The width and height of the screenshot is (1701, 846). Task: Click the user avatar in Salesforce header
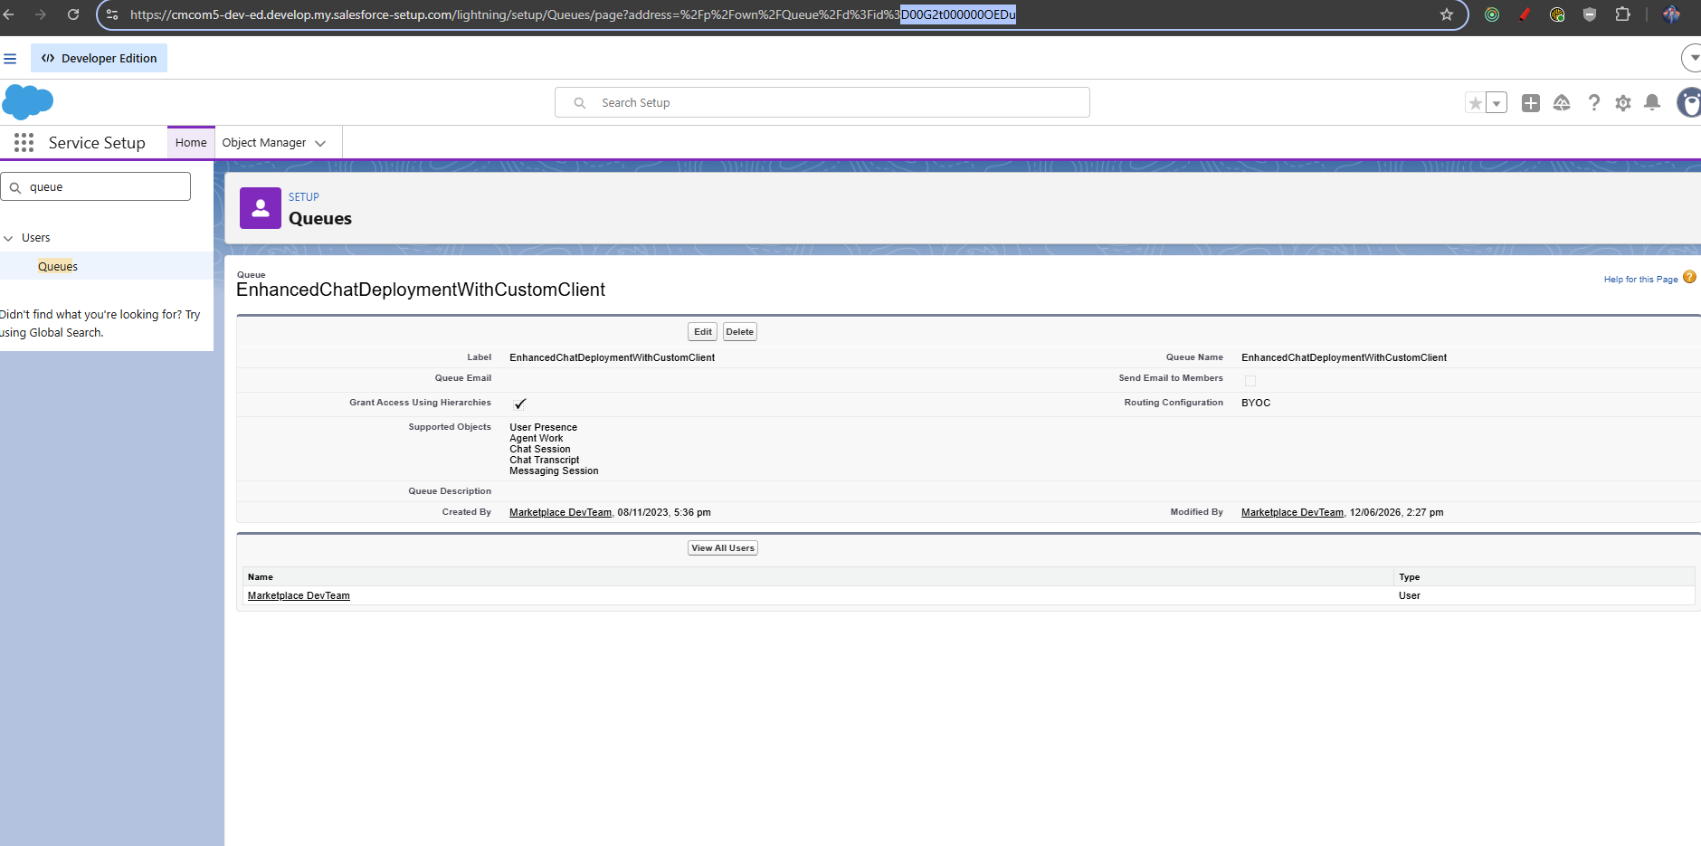(1689, 102)
